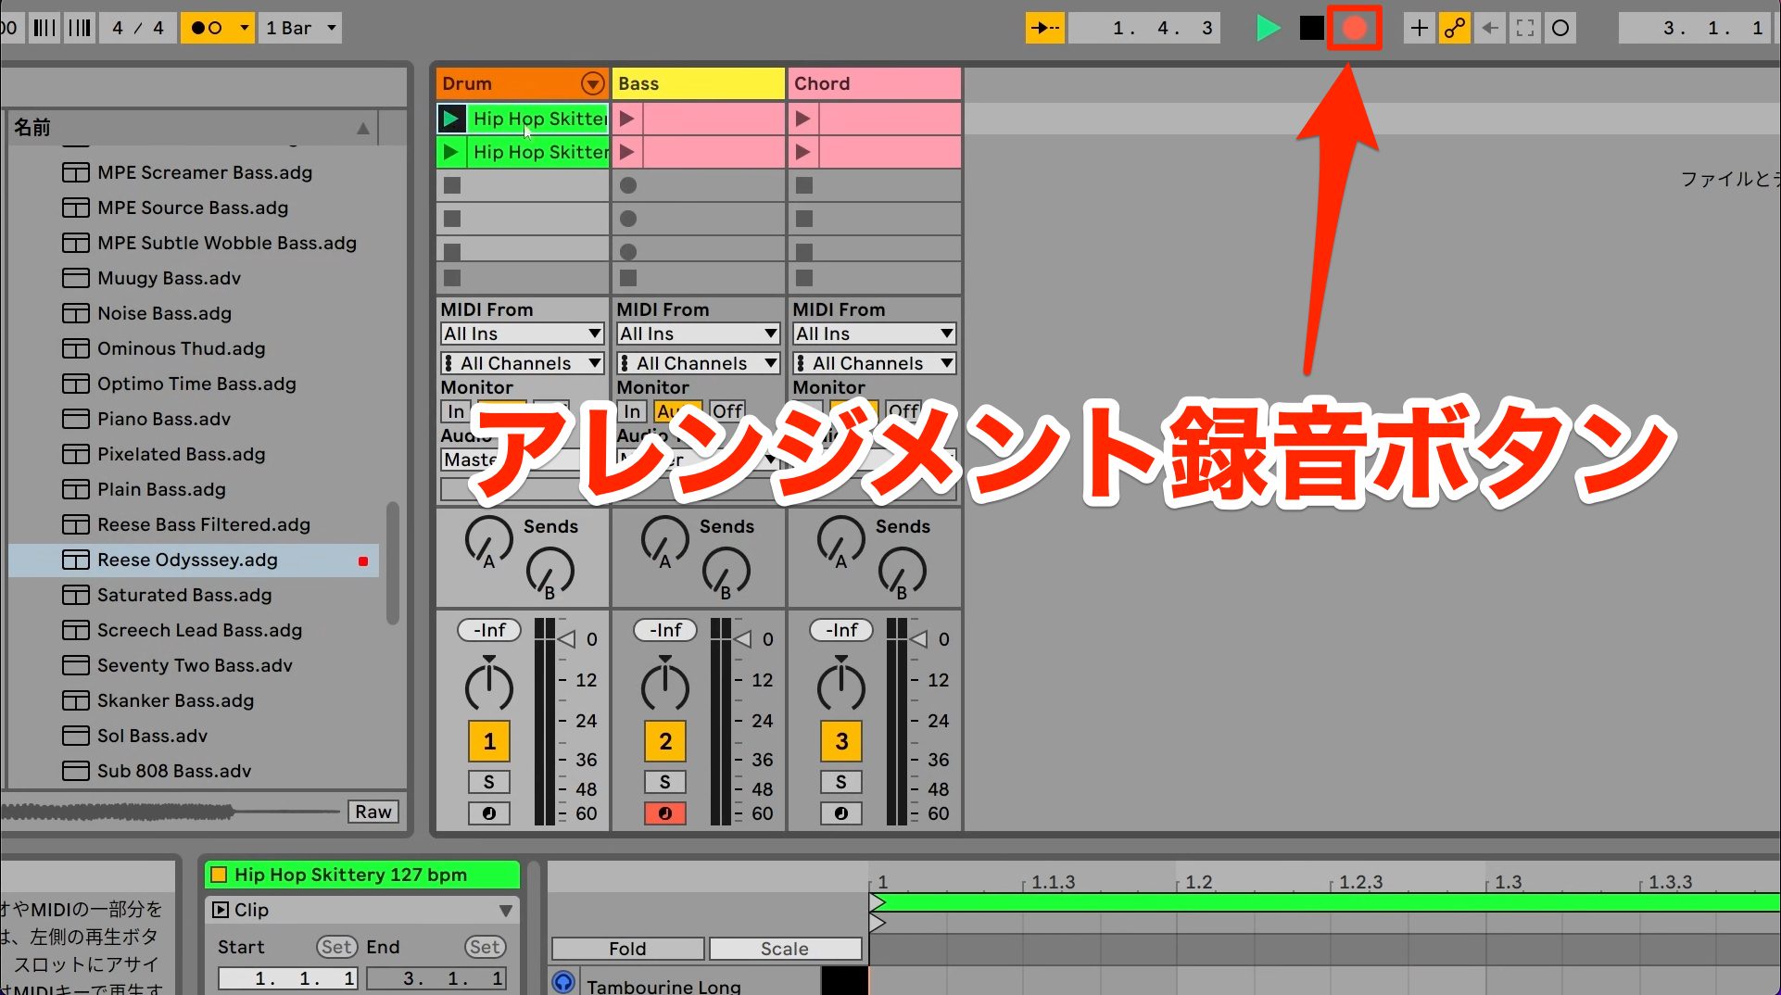Solo the Chord track
The height and width of the screenshot is (995, 1781).
(x=841, y=782)
